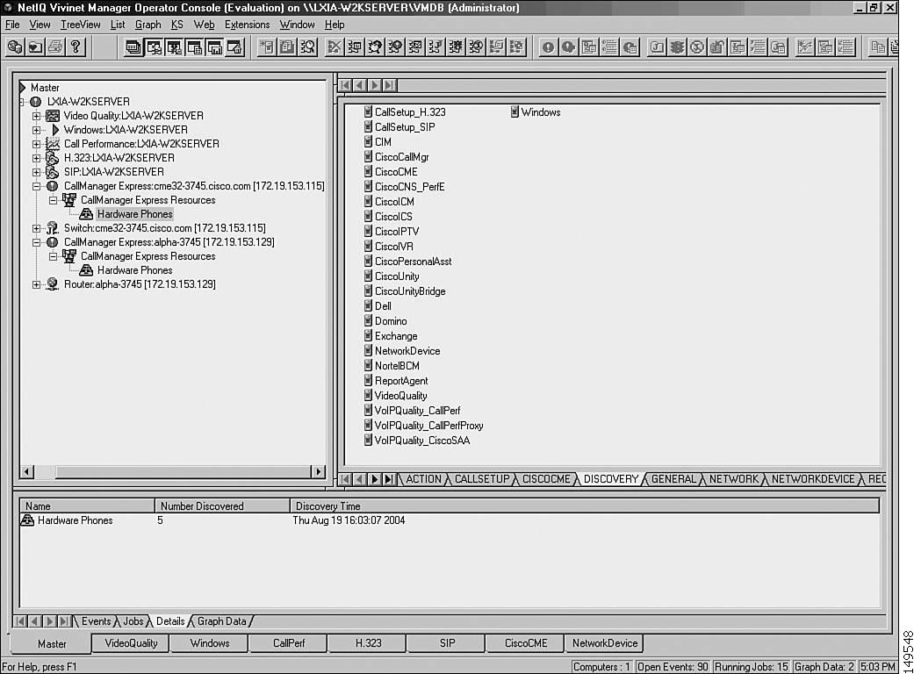The image size is (914, 674).
Task: Switch to the NetworkDevice view button
Action: point(604,643)
